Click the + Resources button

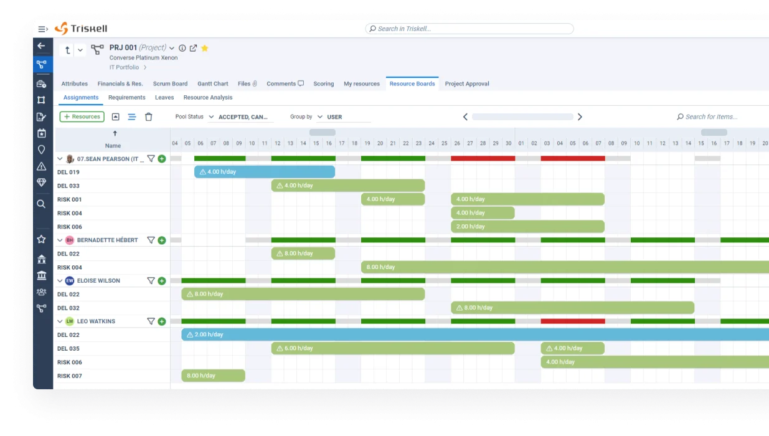(x=82, y=116)
